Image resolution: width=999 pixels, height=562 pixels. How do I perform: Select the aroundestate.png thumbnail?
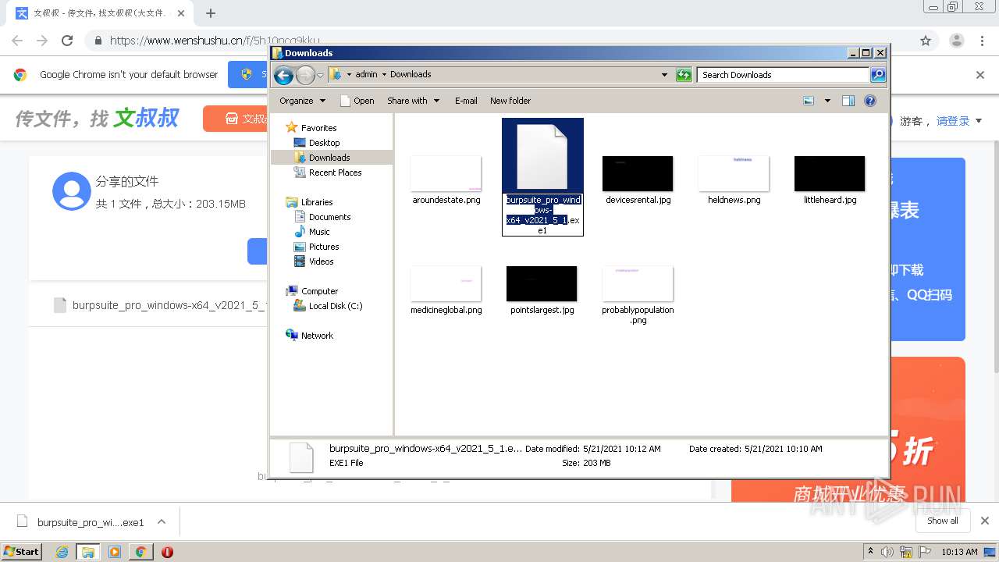point(446,173)
